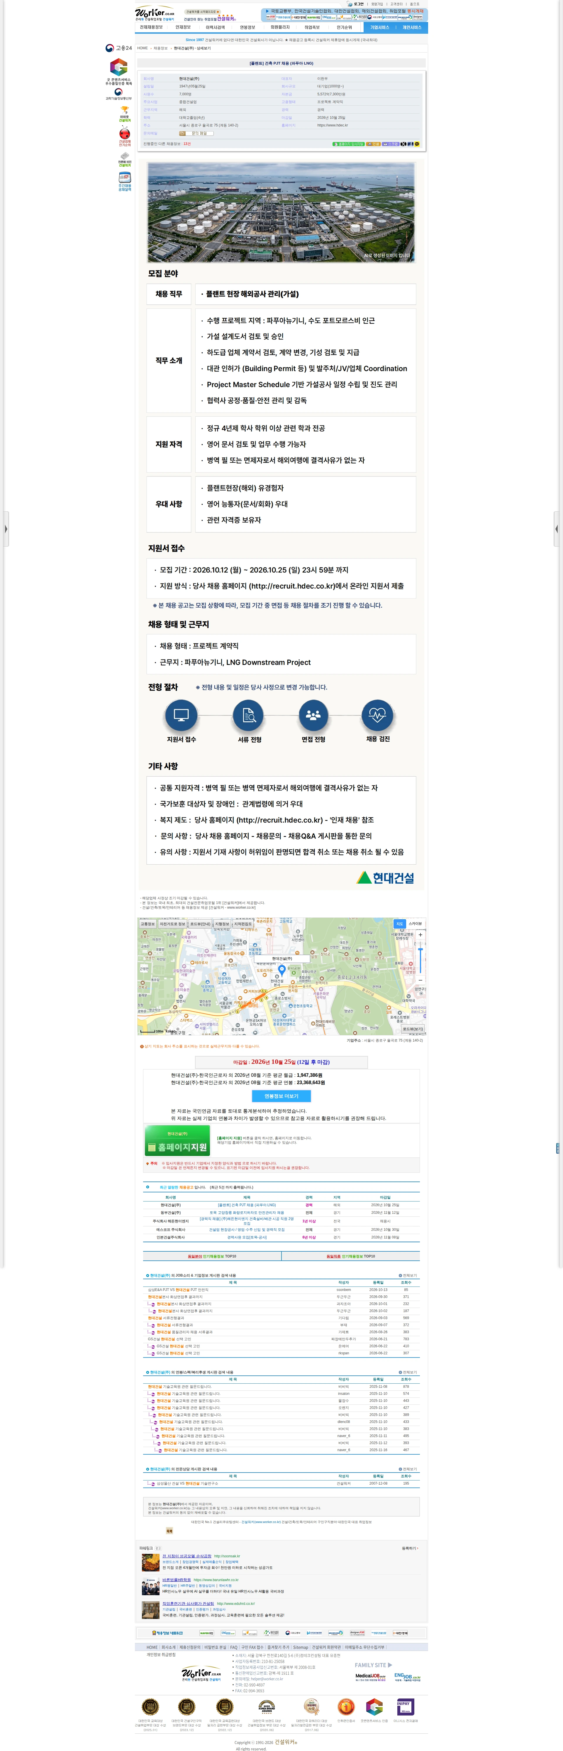Click the 연봉정보 더보기 button

point(281,1096)
